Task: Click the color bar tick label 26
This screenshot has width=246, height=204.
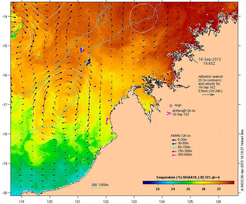Action: 203,189
